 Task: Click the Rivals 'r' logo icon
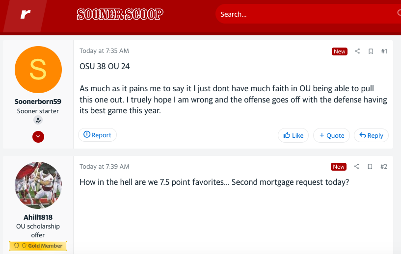[25, 15]
